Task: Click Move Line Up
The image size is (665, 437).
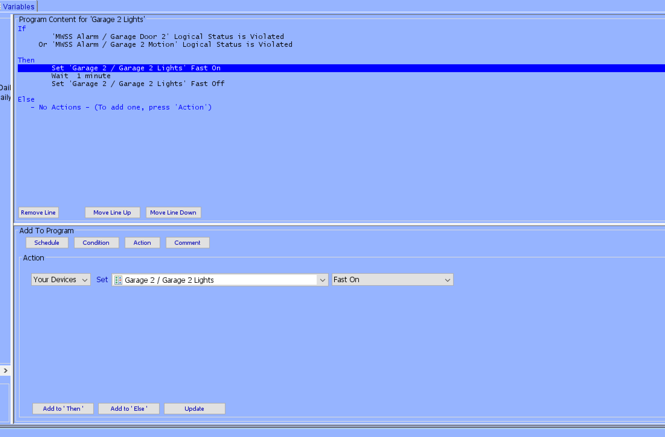Action: (112, 212)
